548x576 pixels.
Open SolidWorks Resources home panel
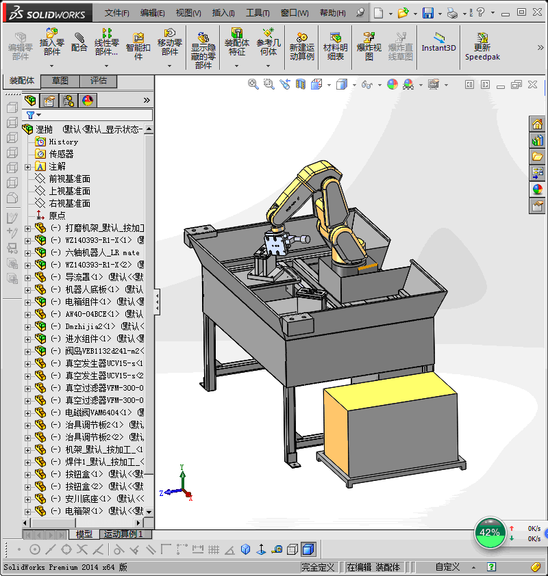537,125
